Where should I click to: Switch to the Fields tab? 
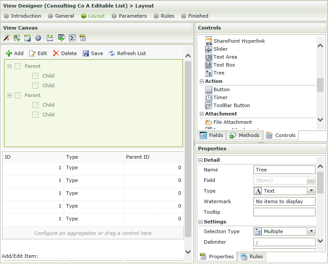(x=212, y=135)
